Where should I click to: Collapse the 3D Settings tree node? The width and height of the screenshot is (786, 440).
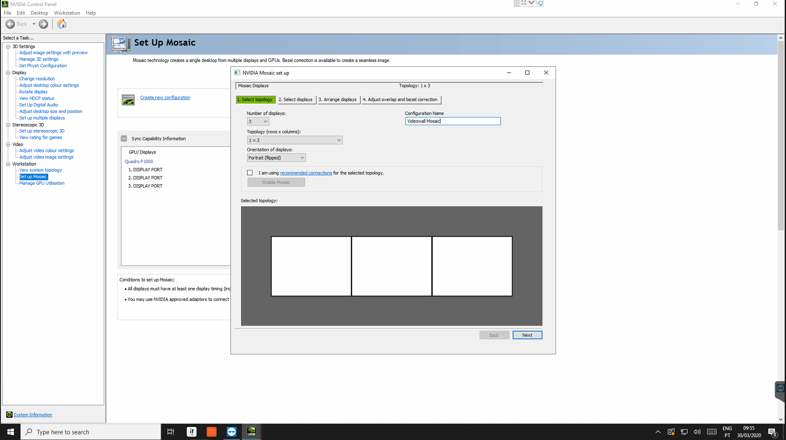coord(8,46)
